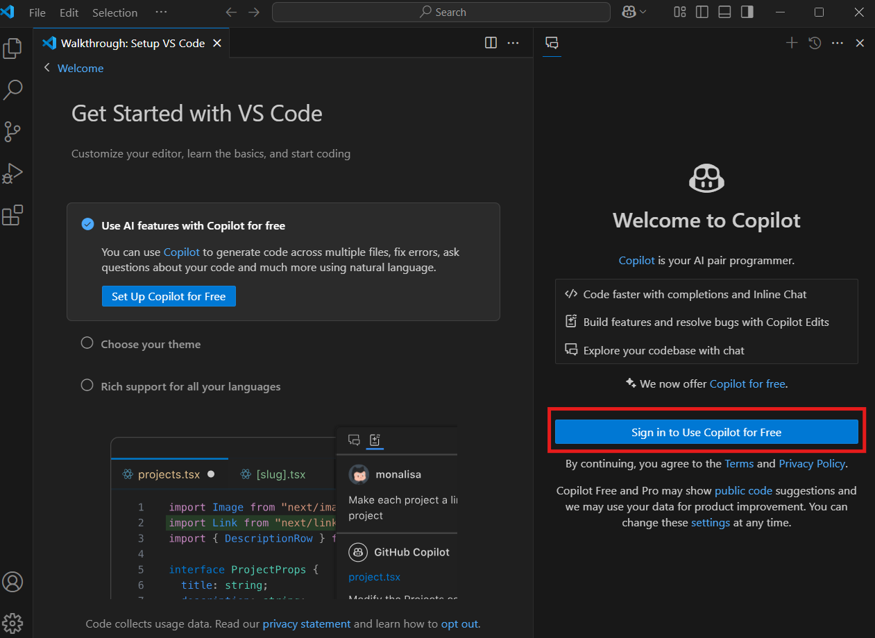
Task: Select Rich support for all your languages step
Action: pyautogui.click(x=191, y=386)
